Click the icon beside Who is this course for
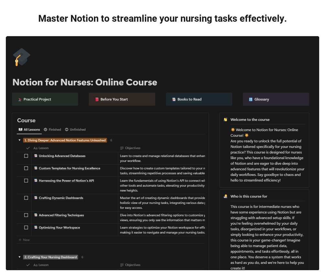 [x=225, y=196]
